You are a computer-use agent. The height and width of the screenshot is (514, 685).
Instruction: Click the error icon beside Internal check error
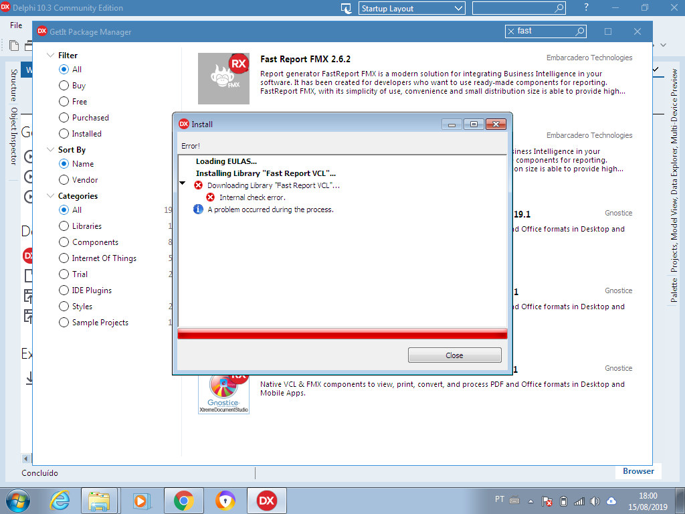(x=211, y=197)
